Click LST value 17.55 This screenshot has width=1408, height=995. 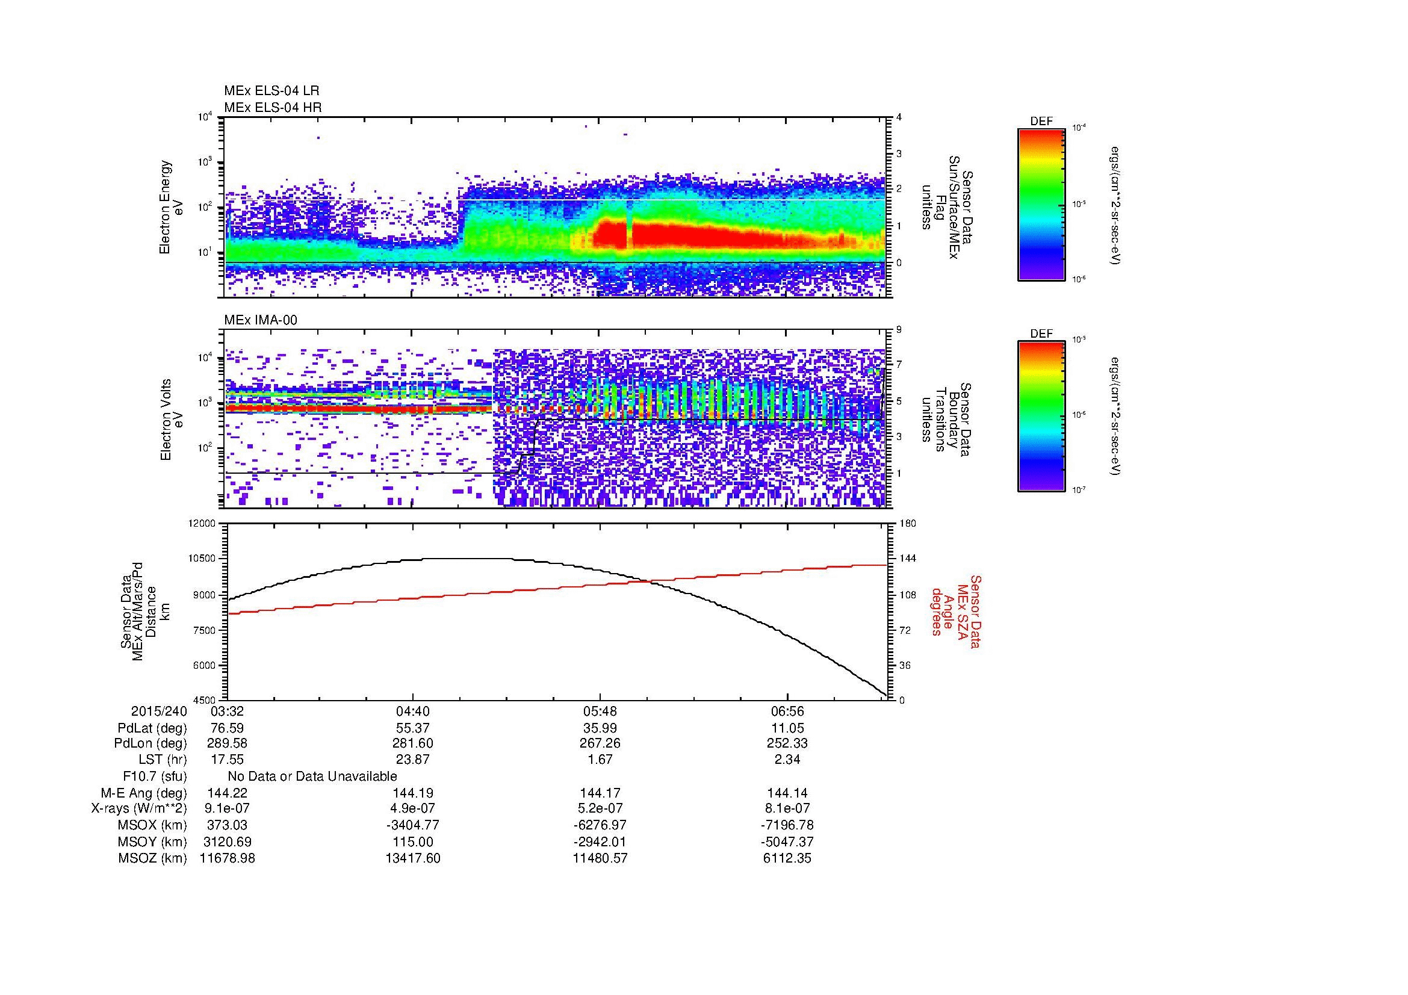pyautogui.click(x=227, y=760)
